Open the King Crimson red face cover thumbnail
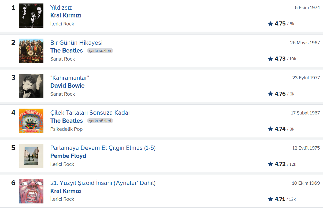Viewport: 323px width, 208px height. 31,191
